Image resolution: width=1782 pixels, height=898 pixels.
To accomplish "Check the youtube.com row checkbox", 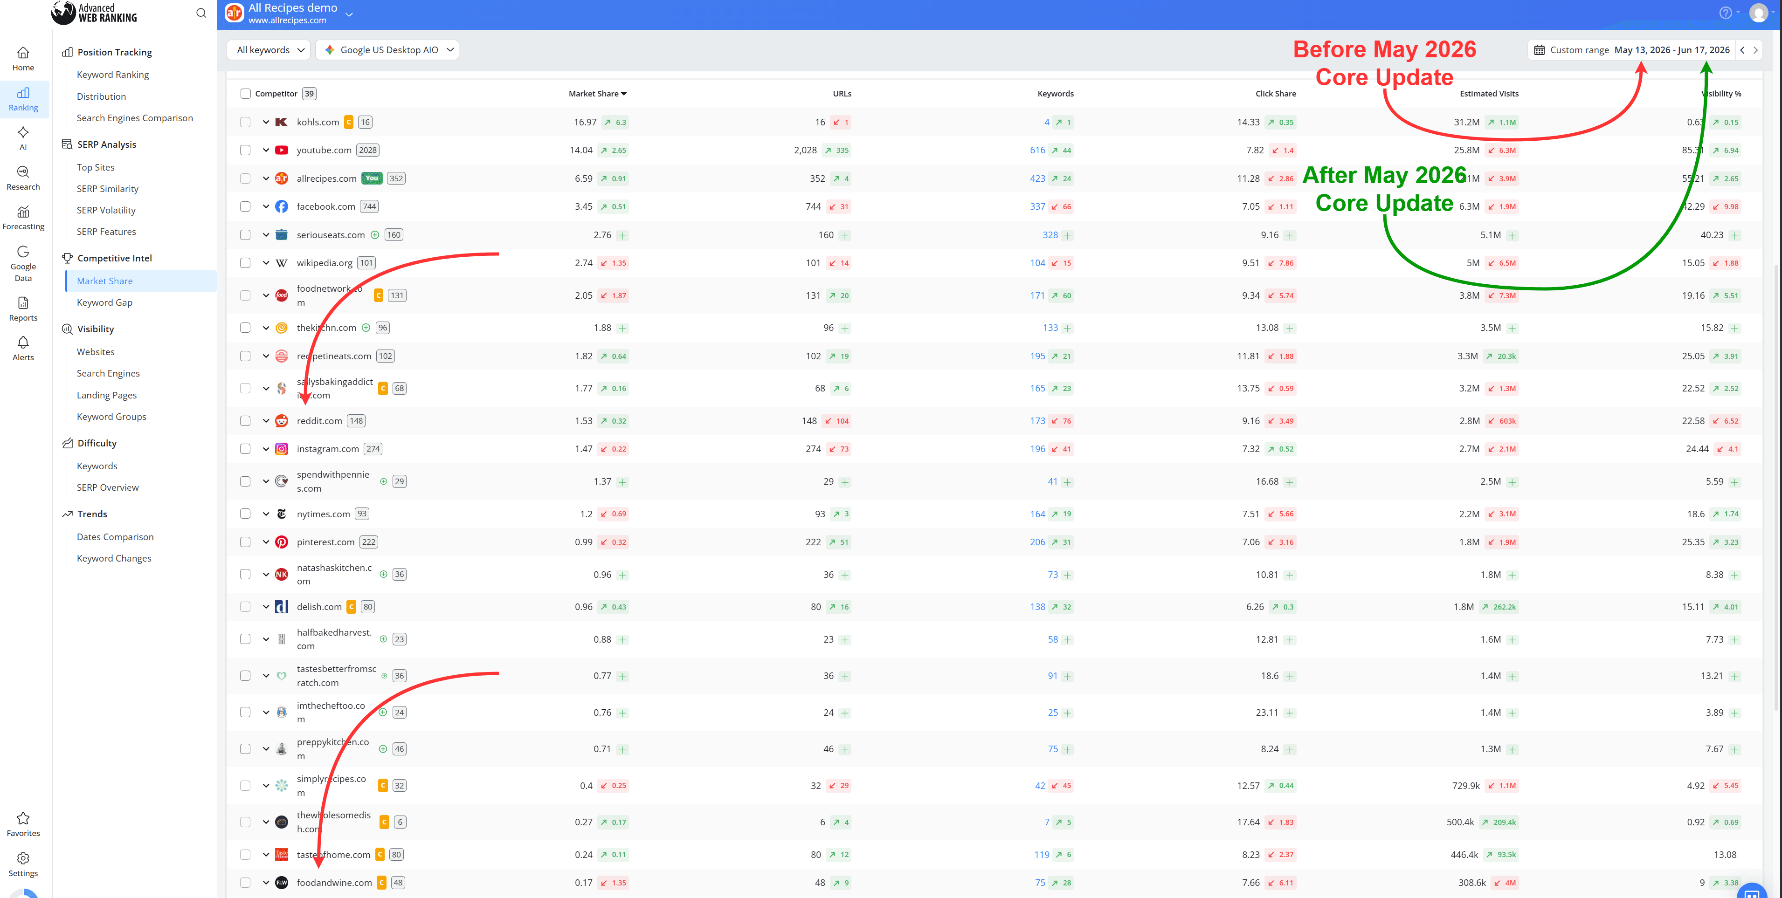I will [245, 150].
